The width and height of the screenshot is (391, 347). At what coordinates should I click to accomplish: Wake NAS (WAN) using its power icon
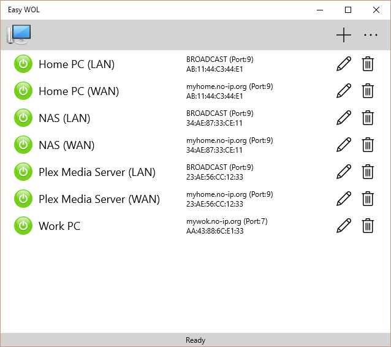pos(23,145)
